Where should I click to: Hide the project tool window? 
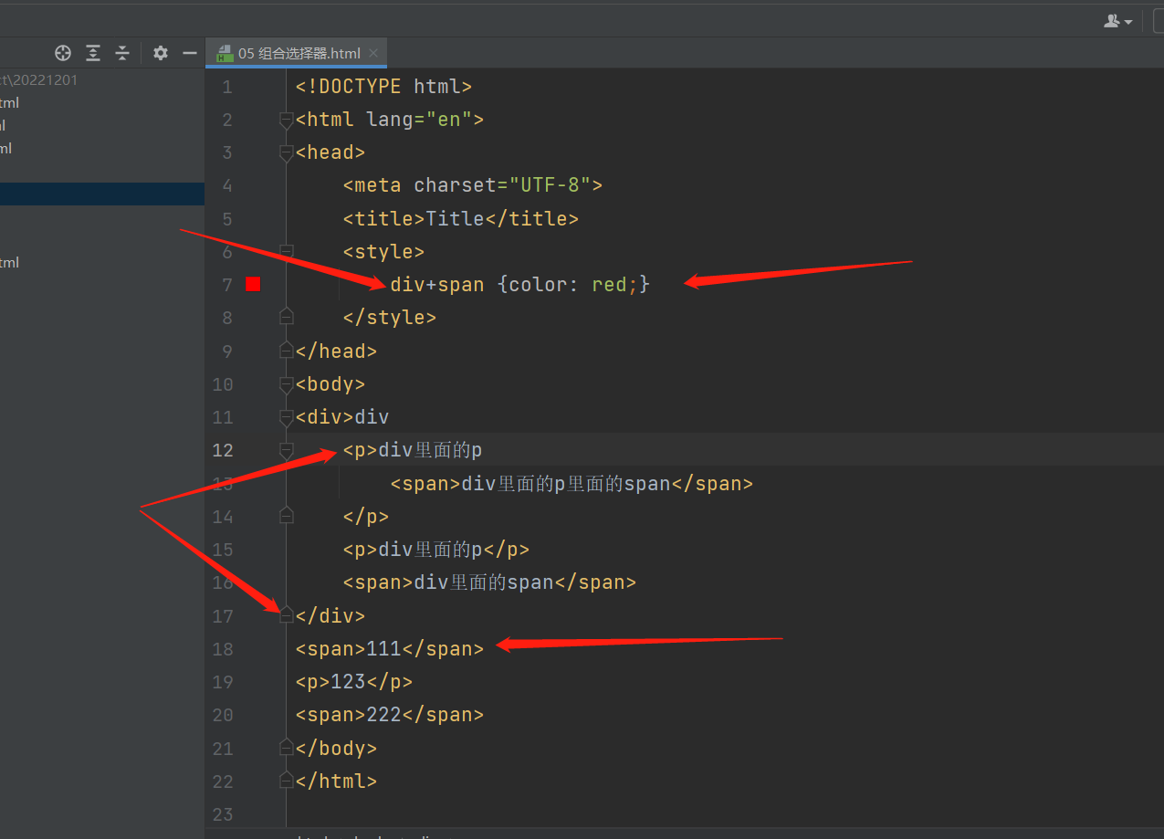pos(190,53)
